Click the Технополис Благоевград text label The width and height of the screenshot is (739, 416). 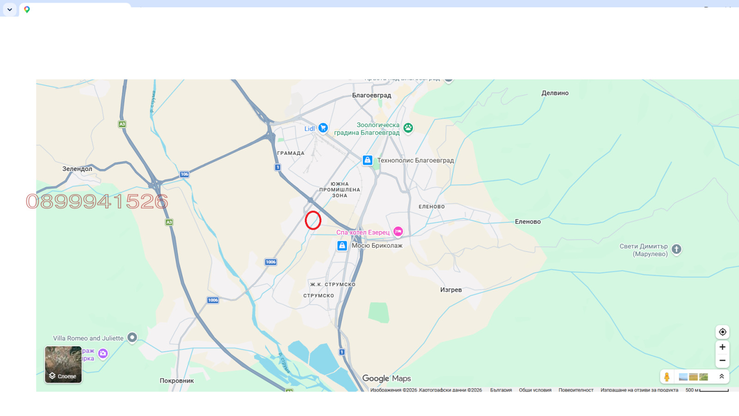click(x=416, y=160)
